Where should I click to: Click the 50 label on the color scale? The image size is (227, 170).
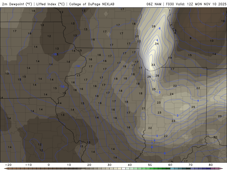(150, 165)
